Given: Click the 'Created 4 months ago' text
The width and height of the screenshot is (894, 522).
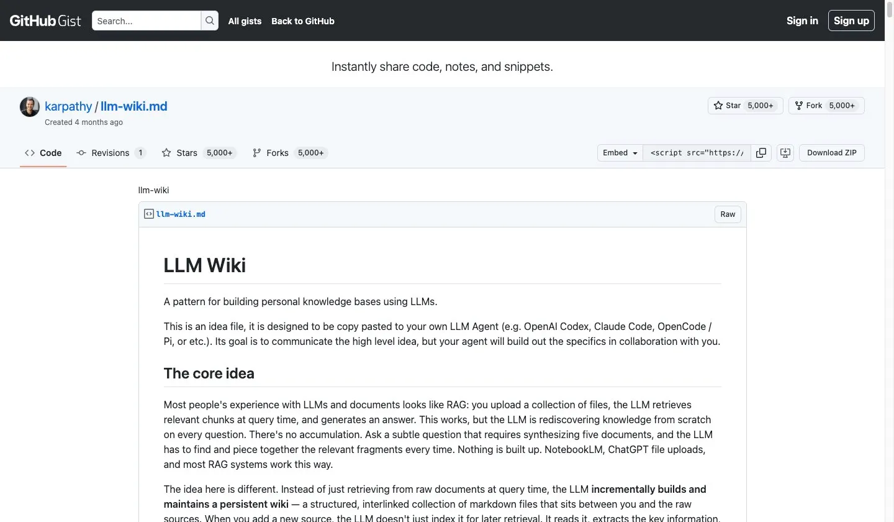Looking at the screenshot, I should tap(84, 122).
